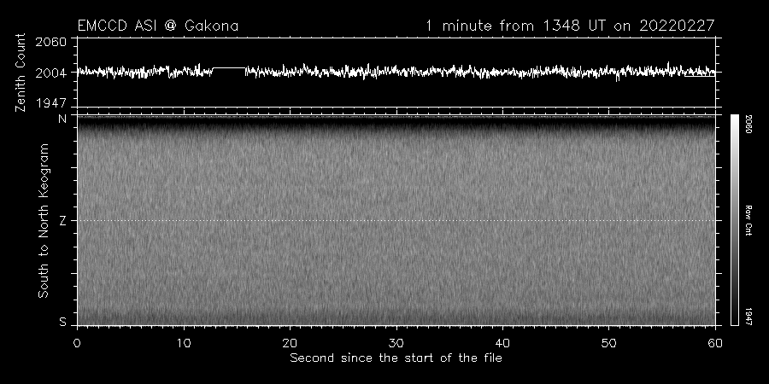Viewport: 769px width, 384px height.
Task: Click the grayscale colorbar gradient
Action: (x=735, y=220)
